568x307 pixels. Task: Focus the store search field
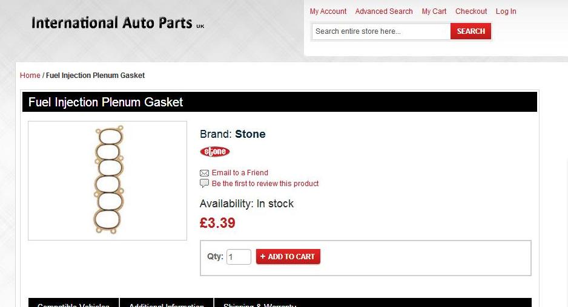click(381, 31)
